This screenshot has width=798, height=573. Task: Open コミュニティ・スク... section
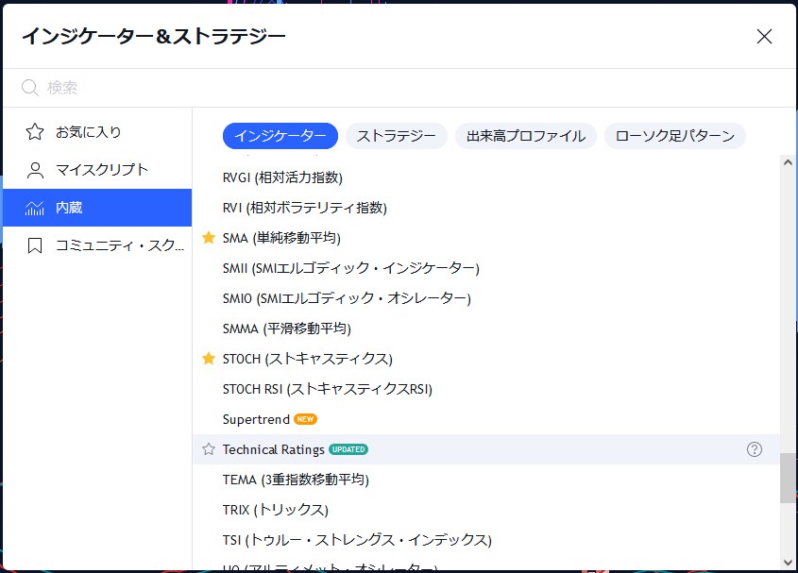point(97,245)
